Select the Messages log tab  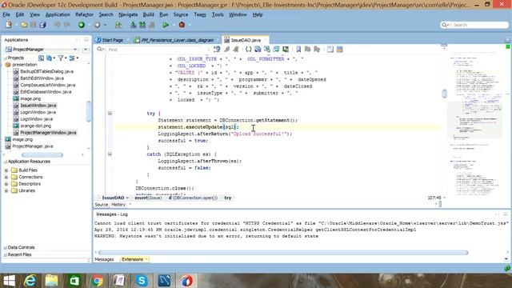104,259
